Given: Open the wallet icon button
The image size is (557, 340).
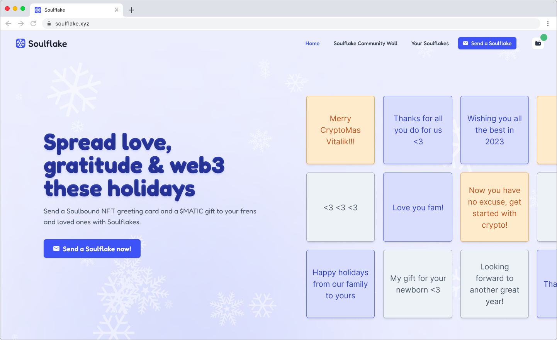Looking at the screenshot, I should [x=538, y=43].
